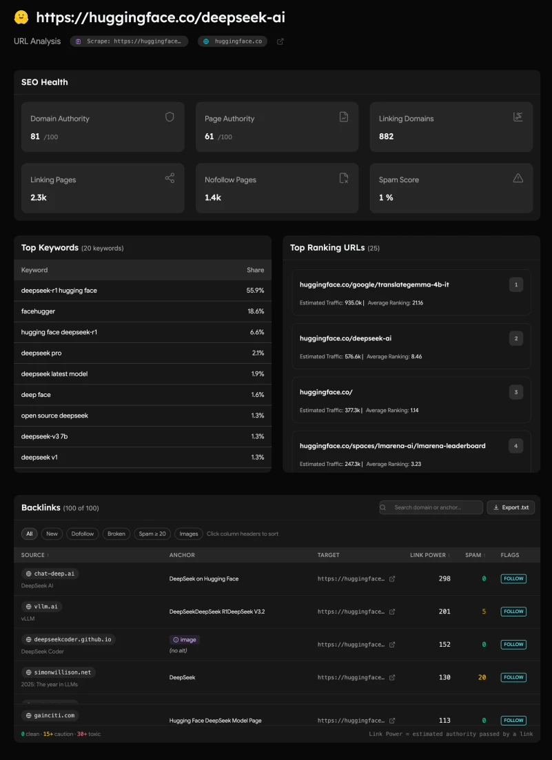Viewport: 552px width, 760px height.
Task: Select the All backlinks filter
Action: pos(30,534)
